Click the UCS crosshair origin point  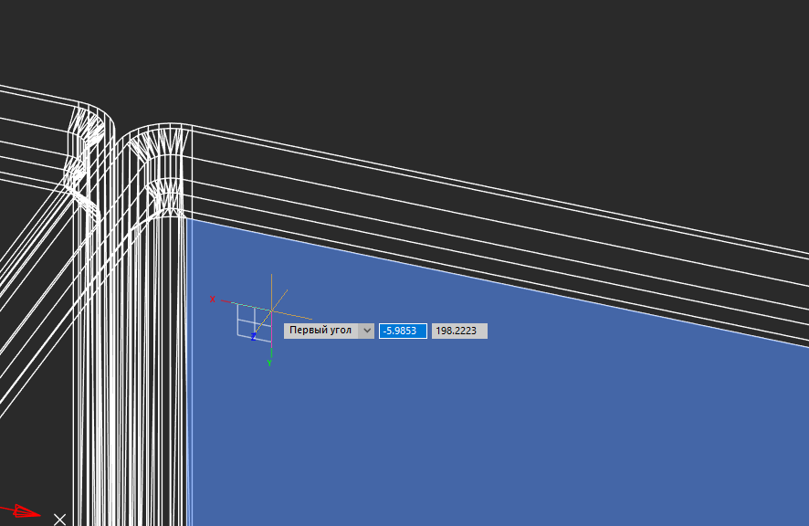tap(271, 310)
